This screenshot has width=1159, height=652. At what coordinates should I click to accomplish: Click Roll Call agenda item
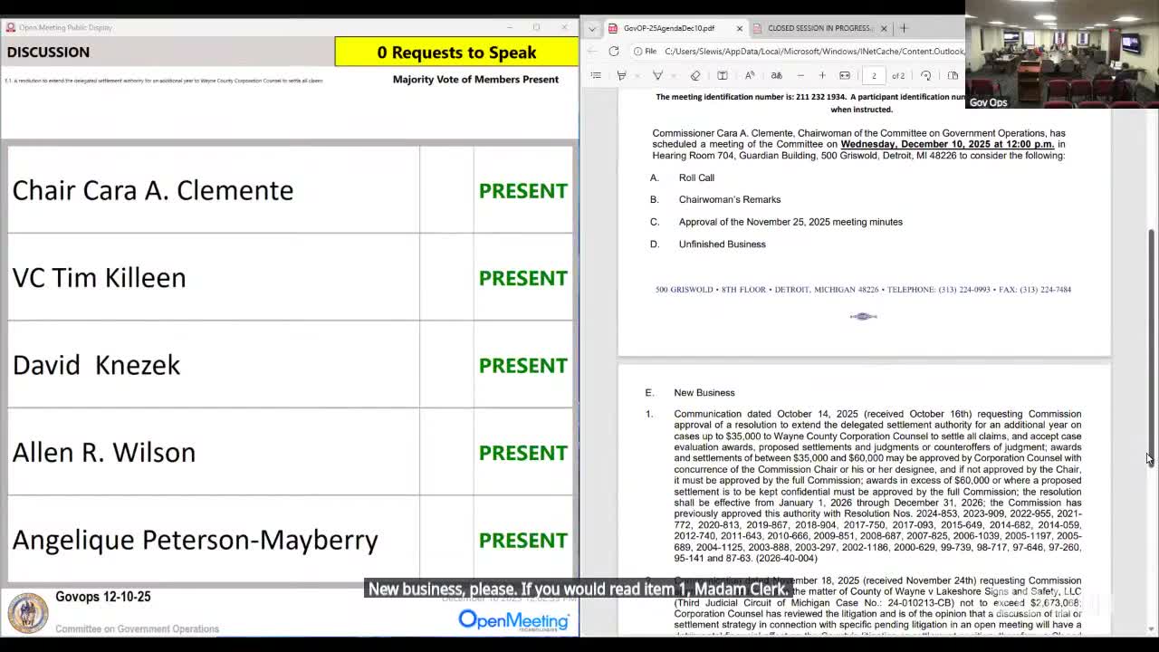(x=696, y=177)
